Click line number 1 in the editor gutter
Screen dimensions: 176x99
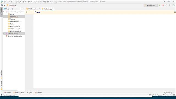point(27,12)
